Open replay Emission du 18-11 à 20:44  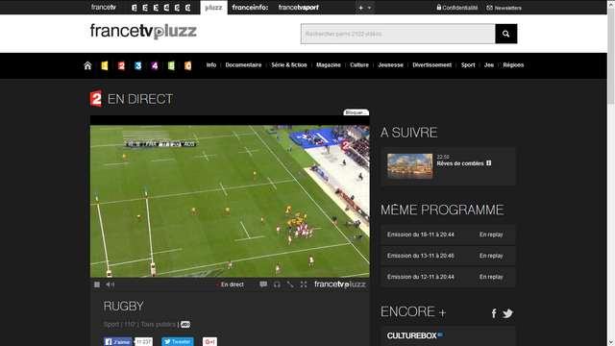click(x=448, y=235)
